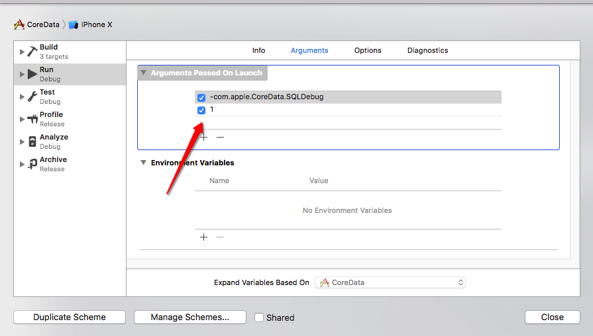Switch to the Options tab
593x336 pixels.
coord(368,50)
